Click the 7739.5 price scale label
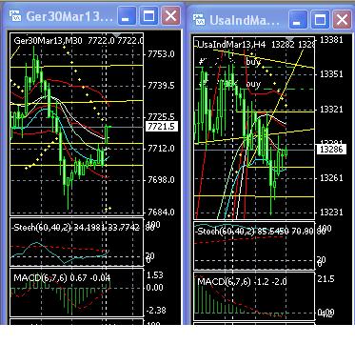355x344 pixels. (161, 86)
